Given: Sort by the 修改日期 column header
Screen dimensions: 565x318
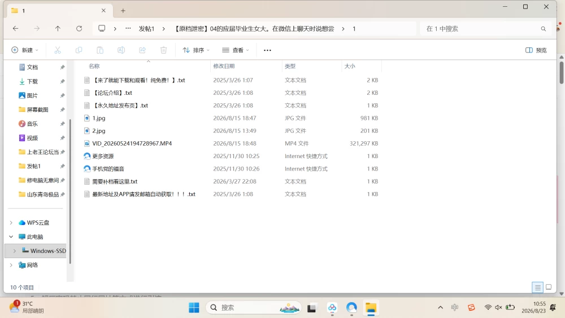Looking at the screenshot, I should click(x=224, y=66).
